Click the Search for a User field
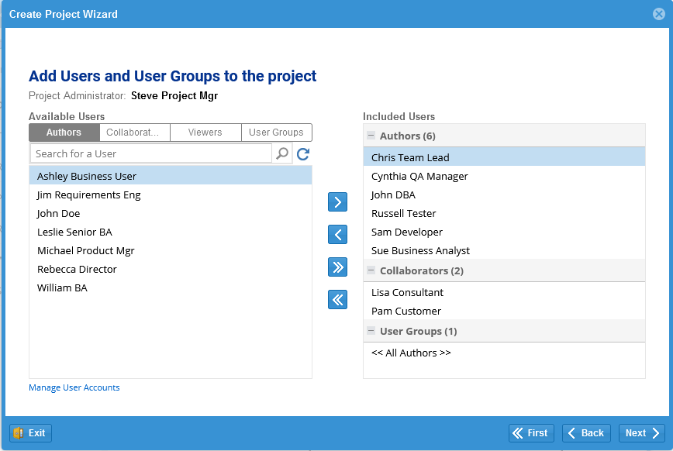 coord(151,153)
